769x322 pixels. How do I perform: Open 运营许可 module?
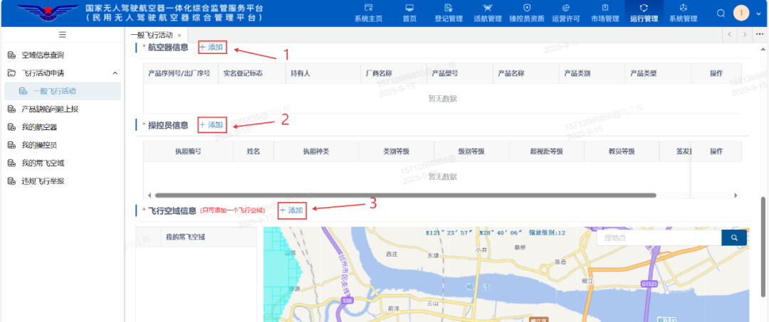click(x=565, y=14)
